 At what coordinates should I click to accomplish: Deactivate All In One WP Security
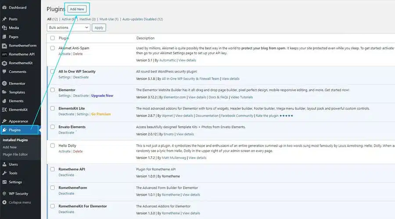pos(81,77)
